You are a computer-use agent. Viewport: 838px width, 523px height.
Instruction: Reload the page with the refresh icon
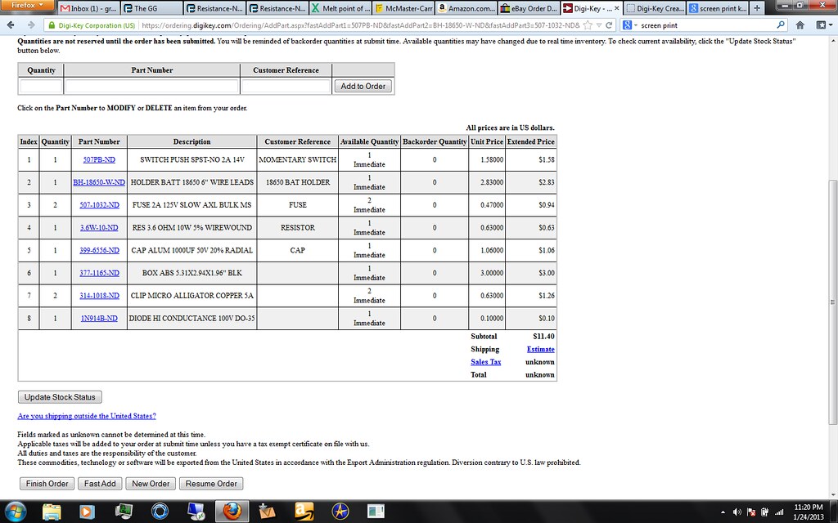609,25
